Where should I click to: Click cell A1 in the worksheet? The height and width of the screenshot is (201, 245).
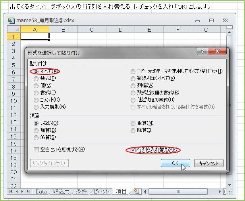(x=35, y=36)
